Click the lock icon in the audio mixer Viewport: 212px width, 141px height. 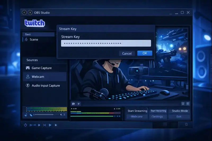pos(26,115)
